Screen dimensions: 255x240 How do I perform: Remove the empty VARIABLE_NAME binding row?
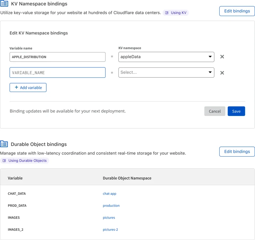[x=222, y=73]
